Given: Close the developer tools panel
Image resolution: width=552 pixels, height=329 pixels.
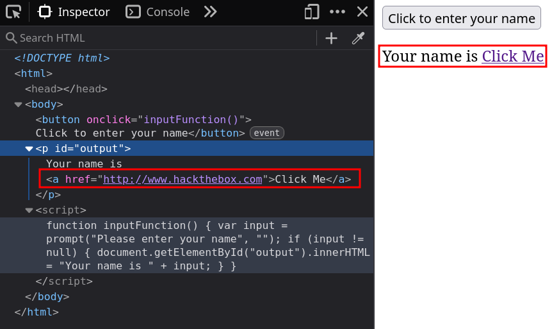Looking at the screenshot, I should click(362, 12).
